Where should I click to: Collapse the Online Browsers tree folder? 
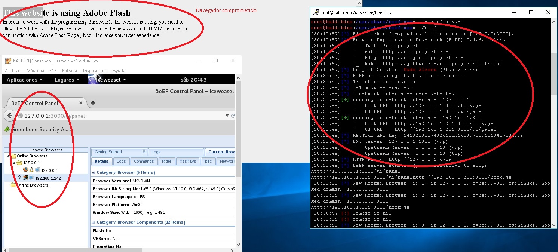point(8,156)
